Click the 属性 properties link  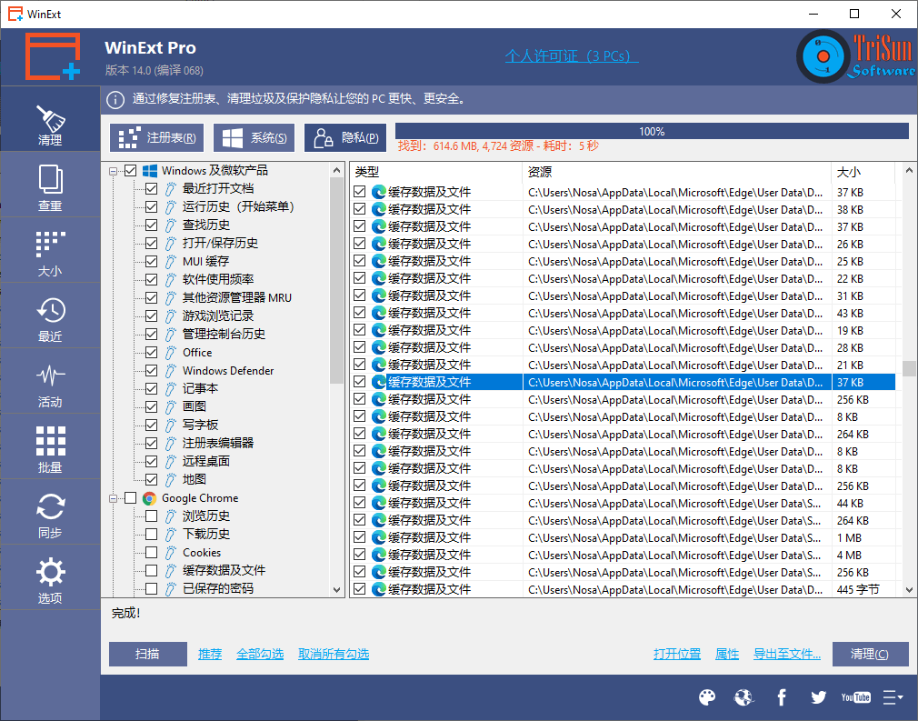(x=727, y=655)
